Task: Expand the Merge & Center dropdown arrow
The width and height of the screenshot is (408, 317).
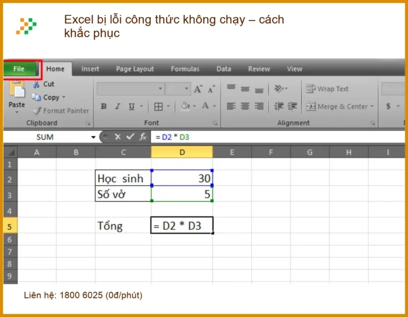Action: (x=372, y=106)
